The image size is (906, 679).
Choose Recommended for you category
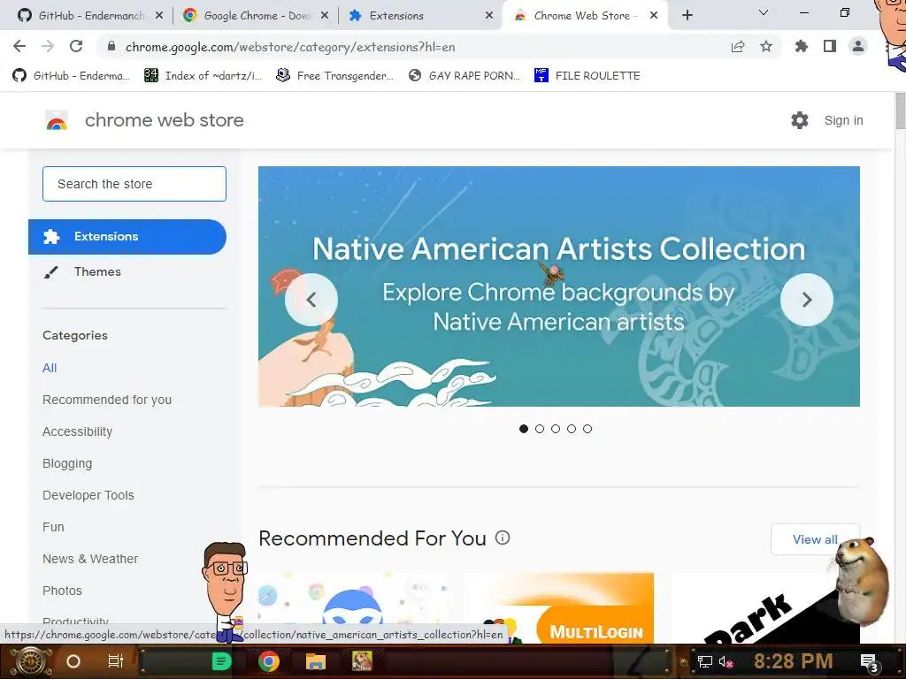point(107,400)
